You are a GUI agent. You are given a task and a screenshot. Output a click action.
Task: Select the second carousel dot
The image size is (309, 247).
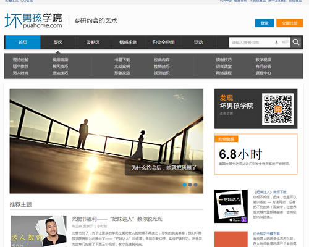coord(190,185)
